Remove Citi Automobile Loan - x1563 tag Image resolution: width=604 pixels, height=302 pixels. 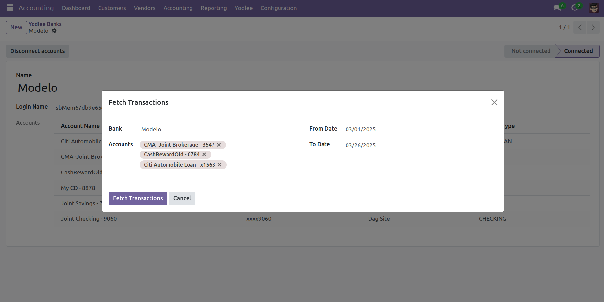(x=220, y=165)
